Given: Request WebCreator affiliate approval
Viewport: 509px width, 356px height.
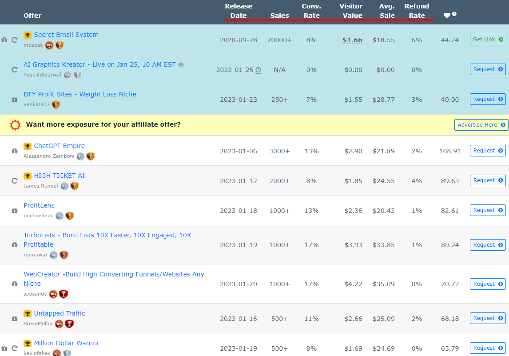Looking at the screenshot, I should point(488,284).
